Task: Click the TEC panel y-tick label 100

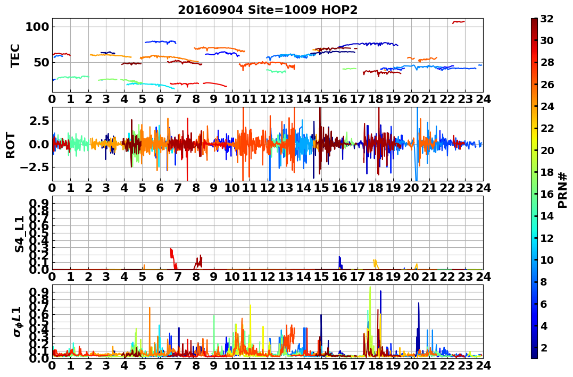Action: click(37, 27)
